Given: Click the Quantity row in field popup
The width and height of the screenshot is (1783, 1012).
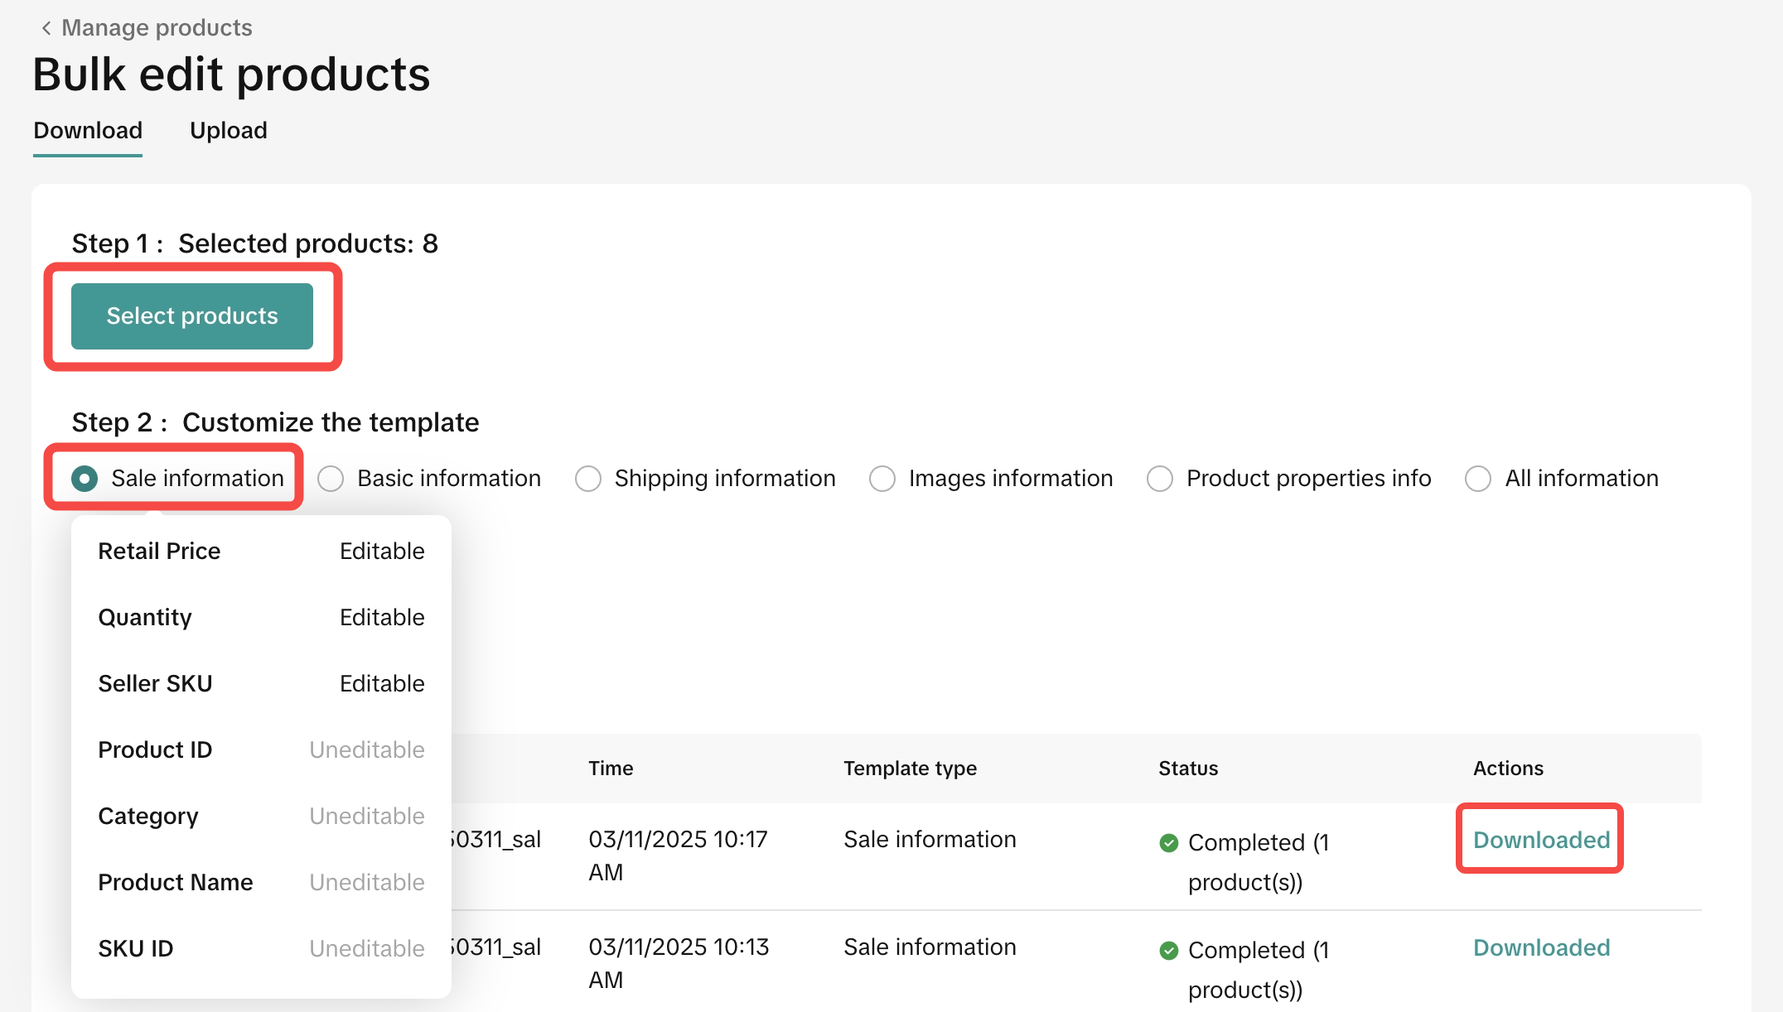Looking at the screenshot, I should tap(261, 618).
